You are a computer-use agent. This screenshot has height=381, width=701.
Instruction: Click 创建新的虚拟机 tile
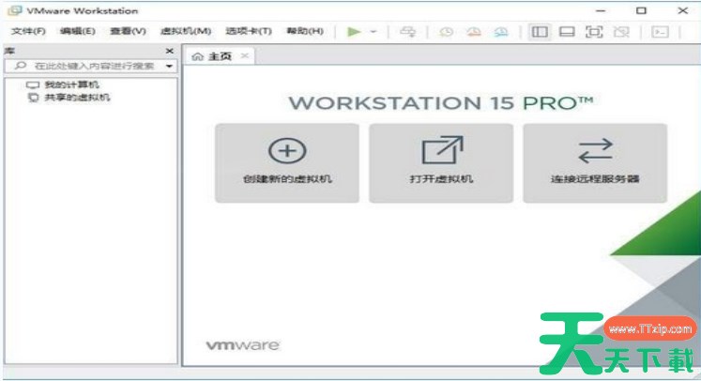(x=287, y=163)
